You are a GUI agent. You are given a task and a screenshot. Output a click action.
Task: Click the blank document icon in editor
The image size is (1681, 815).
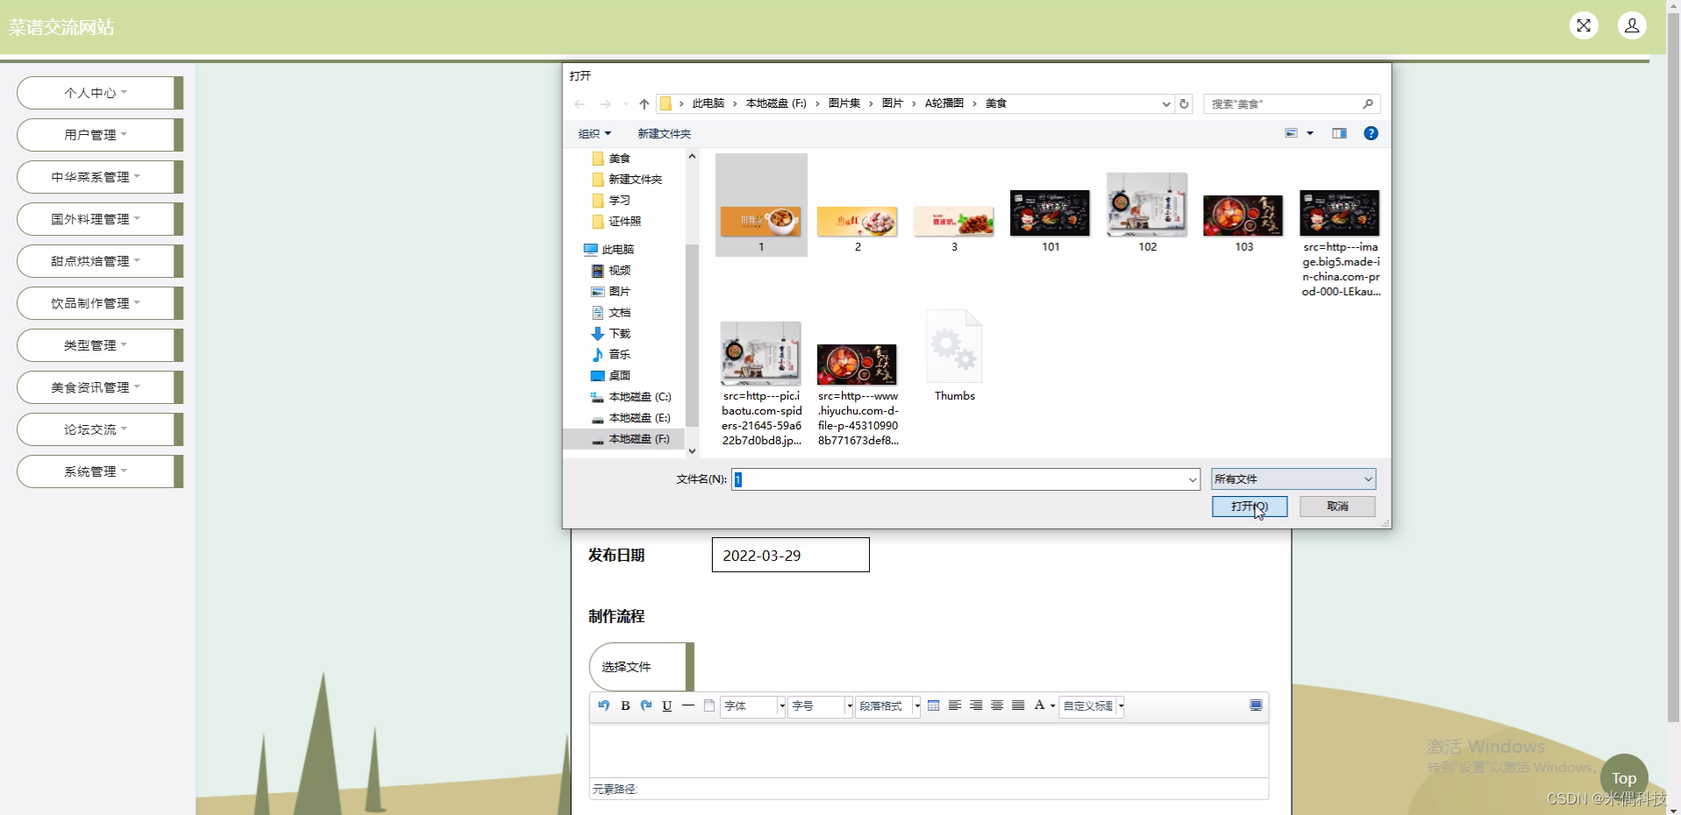(709, 705)
